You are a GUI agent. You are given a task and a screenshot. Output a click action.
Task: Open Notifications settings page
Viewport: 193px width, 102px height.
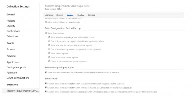point(13,31)
